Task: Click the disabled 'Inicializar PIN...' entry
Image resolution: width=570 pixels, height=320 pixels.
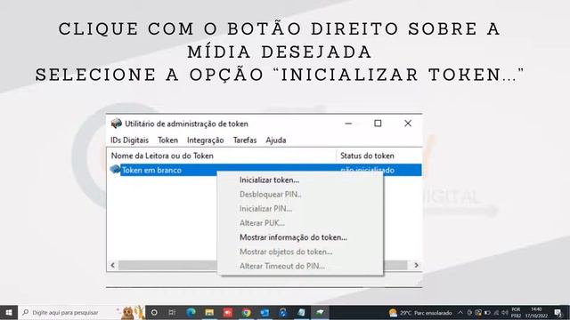Action: (x=265, y=209)
